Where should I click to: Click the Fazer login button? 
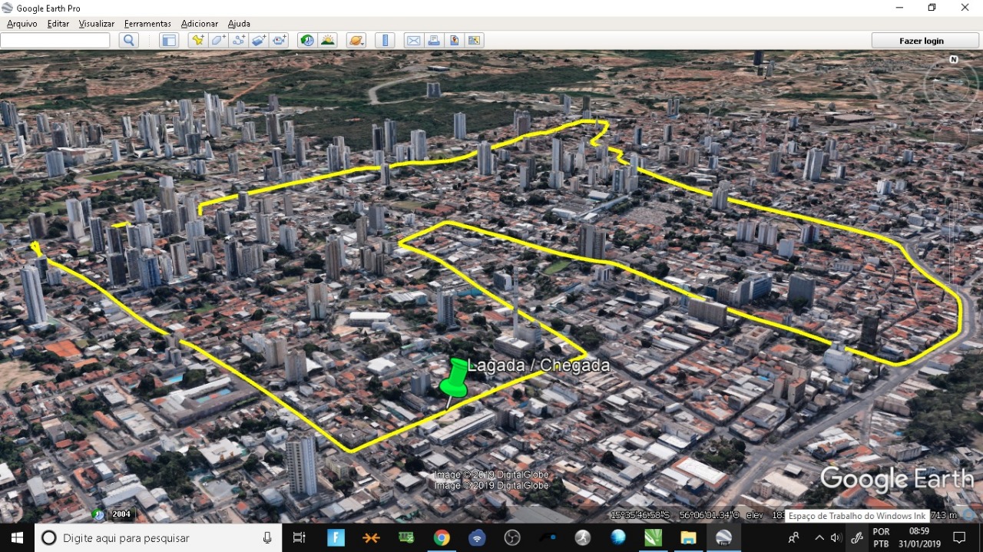tap(921, 41)
